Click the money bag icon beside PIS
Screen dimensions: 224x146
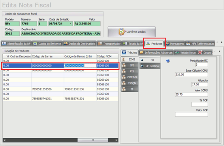point(124,71)
